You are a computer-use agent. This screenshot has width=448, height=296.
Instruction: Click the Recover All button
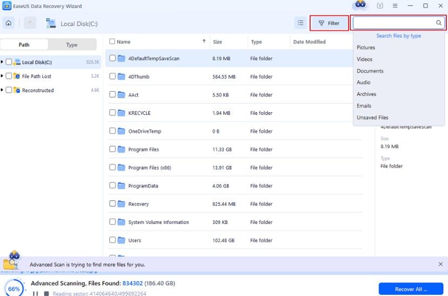411,289
